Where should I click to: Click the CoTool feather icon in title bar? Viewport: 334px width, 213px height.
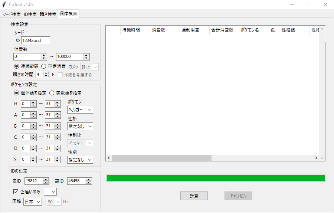coord(4,4)
